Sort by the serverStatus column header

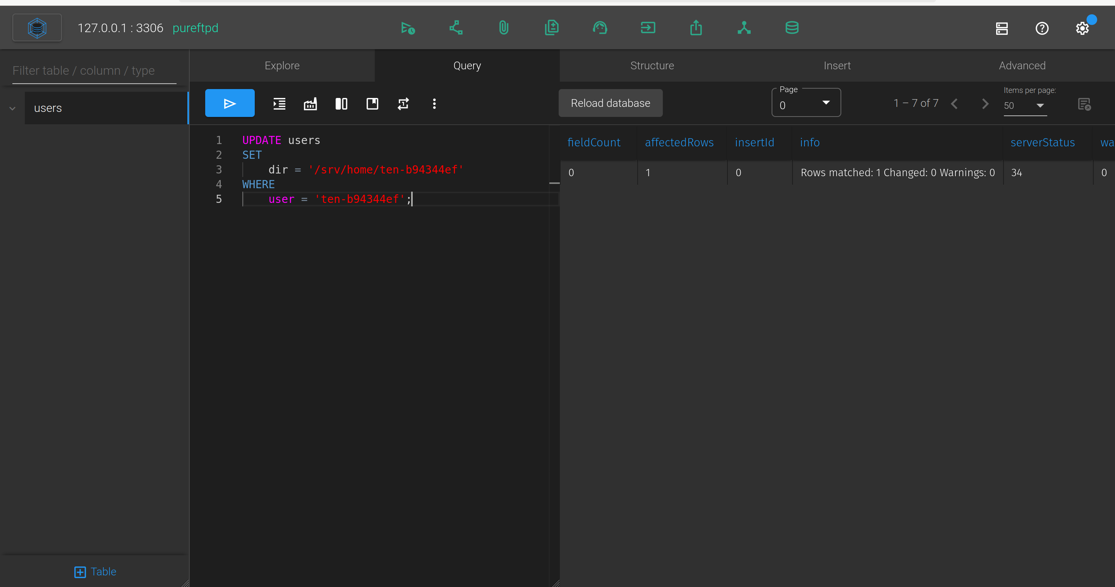click(1042, 142)
